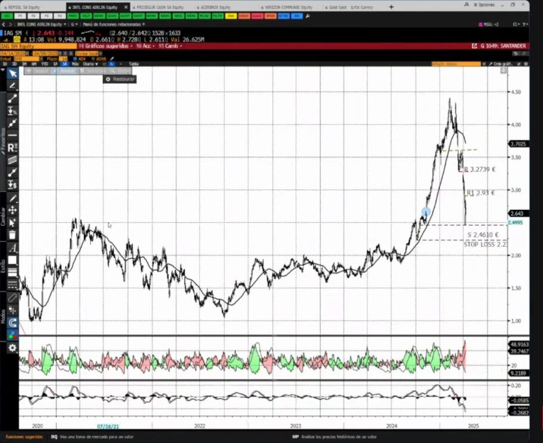
Task: Choose the regression R annotation tool
Action: pyautogui.click(x=12, y=148)
